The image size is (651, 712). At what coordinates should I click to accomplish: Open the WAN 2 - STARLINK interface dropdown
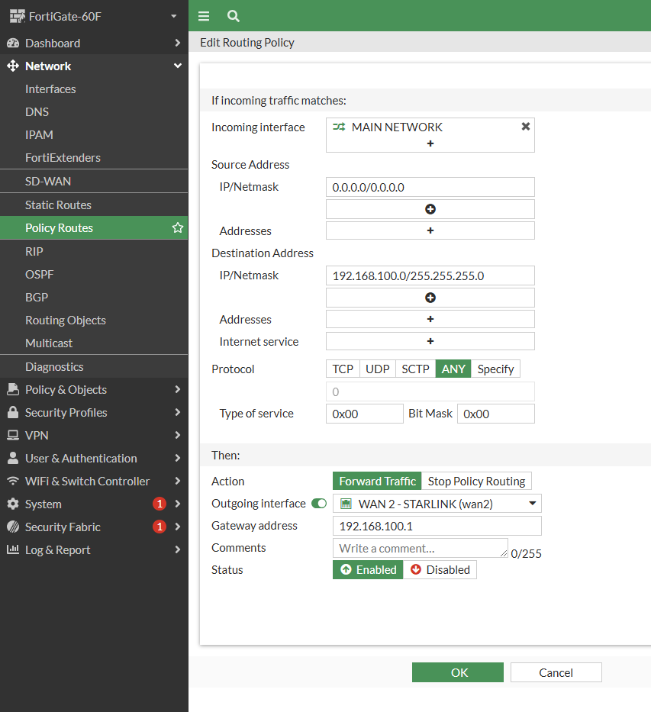[437, 504]
